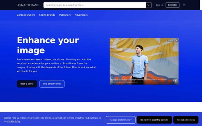The width and height of the screenshot is (202, 126).
Task: Open the hamburger menu icon
Action: (x=184, y=5)
